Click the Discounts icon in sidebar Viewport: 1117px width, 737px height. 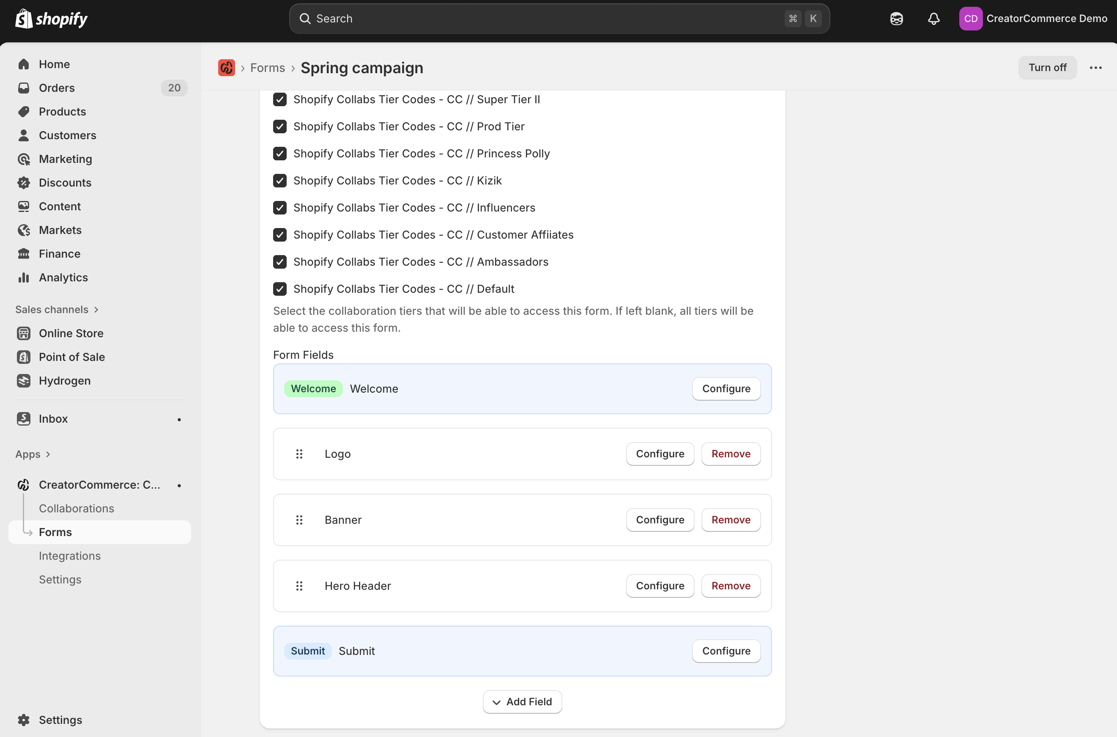click(x=24, y=183)
